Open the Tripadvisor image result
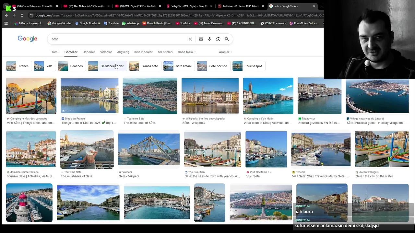 [319, 96]
